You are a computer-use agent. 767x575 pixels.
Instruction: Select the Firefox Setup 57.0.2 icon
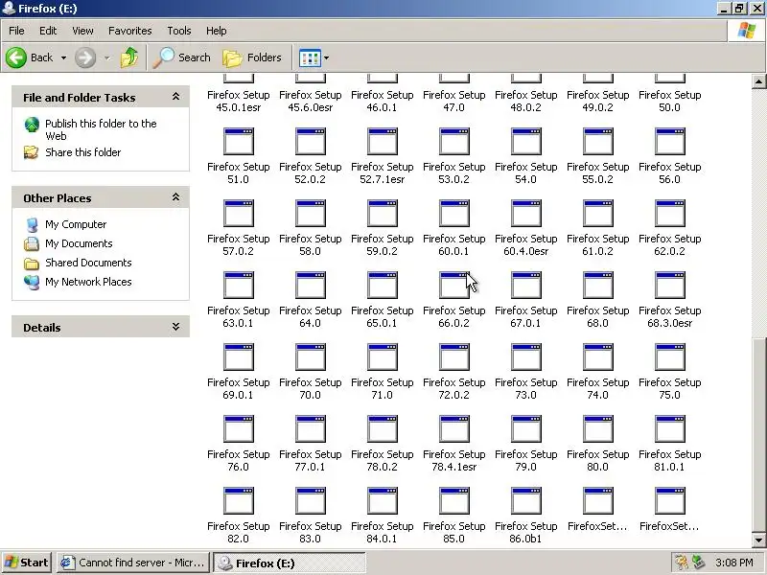pyautogui.click(x=238, y=213)
